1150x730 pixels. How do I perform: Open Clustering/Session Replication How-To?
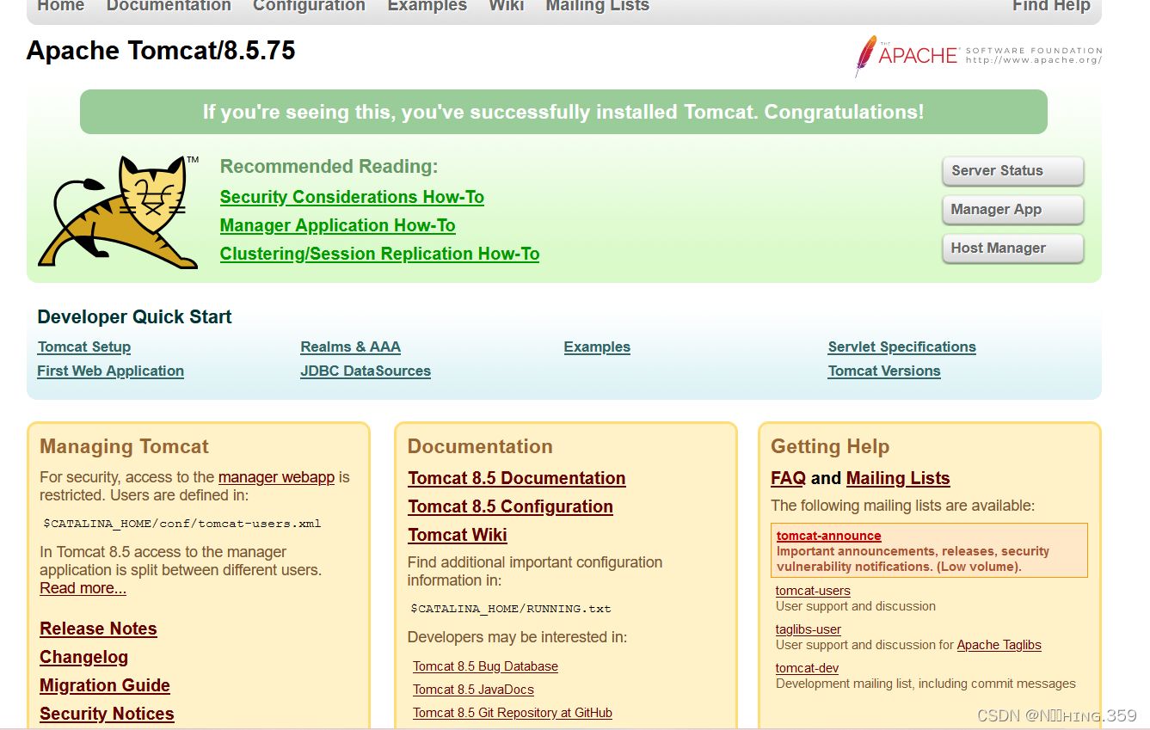point(379,254)
